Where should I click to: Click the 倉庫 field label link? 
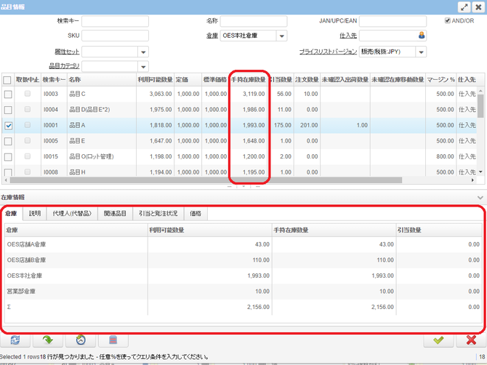212,36
